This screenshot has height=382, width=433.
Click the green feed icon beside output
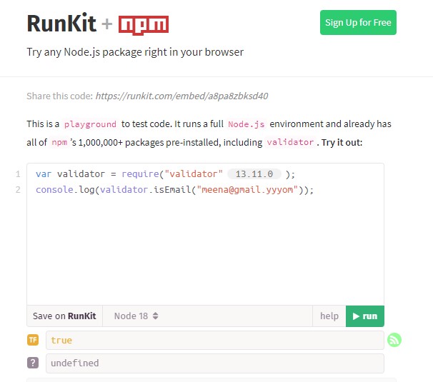pos(394,340)
